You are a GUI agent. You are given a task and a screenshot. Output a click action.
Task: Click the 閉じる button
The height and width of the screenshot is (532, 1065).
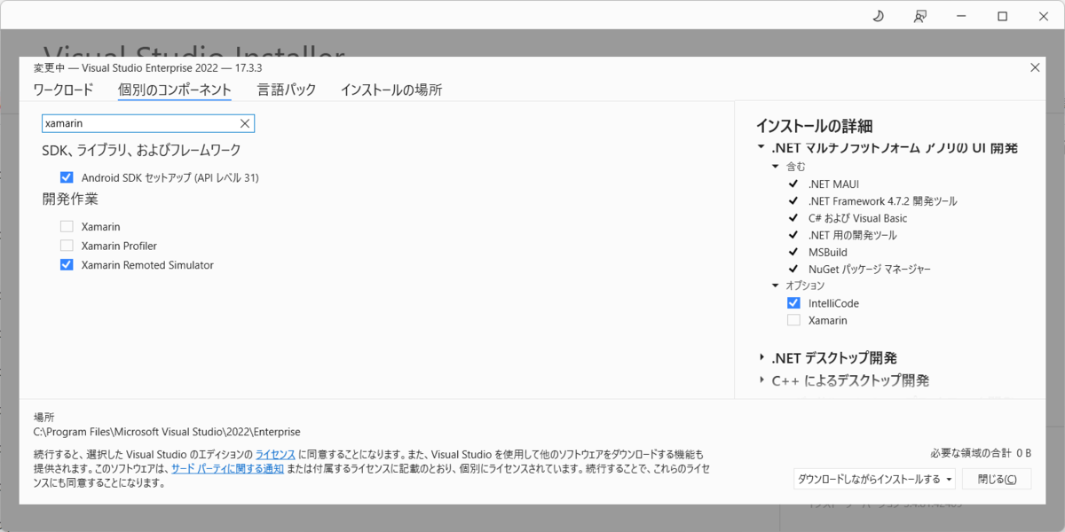click(997, 479)
